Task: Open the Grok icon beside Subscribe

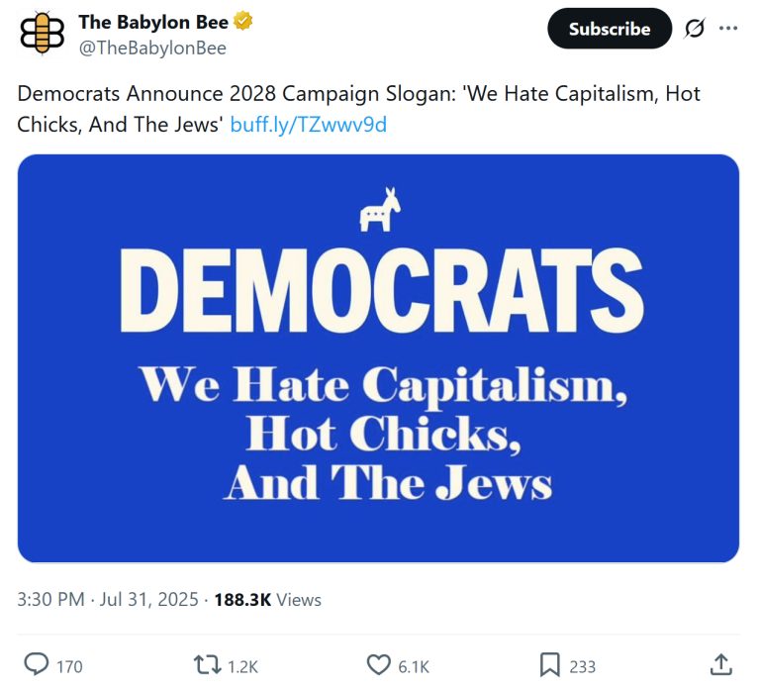Action: tap(695, 29)
